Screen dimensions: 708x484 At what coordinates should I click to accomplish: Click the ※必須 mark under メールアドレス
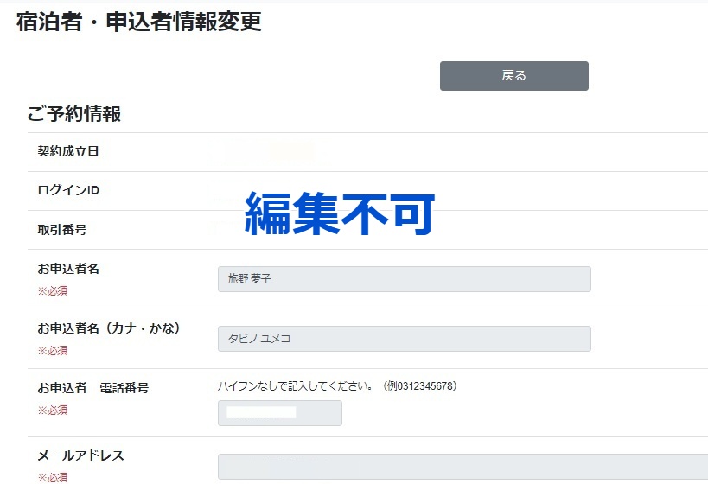click(53, 478)
